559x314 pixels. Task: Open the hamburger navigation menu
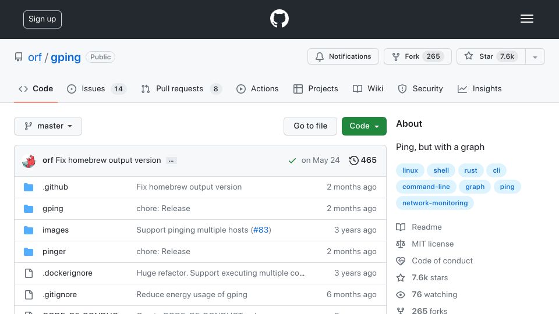(526, 19)
